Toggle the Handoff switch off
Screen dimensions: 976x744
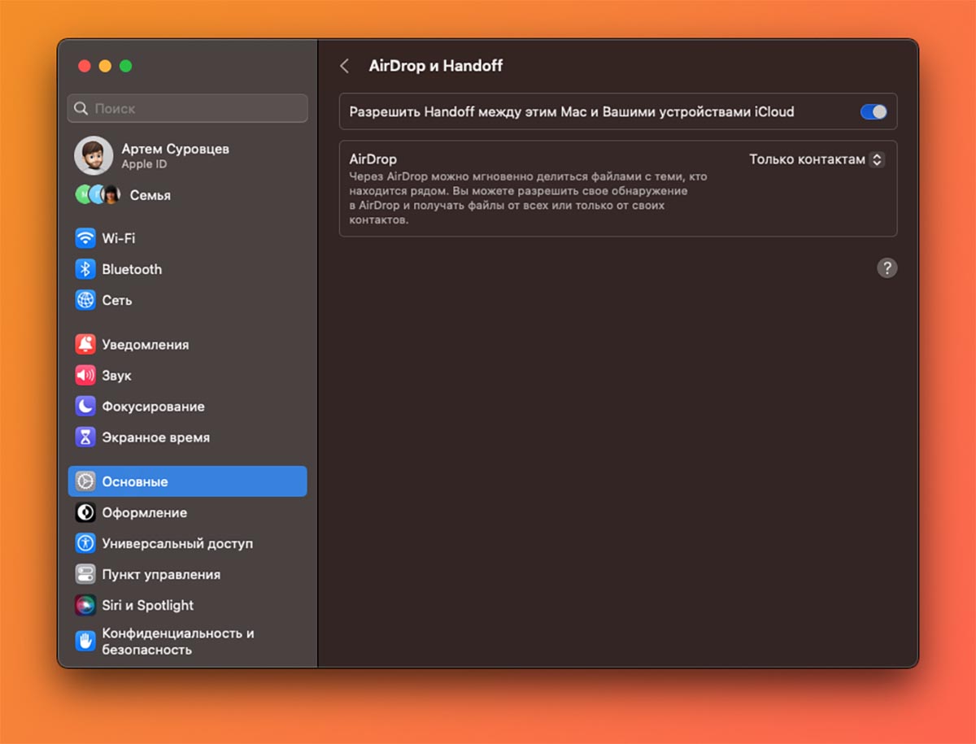tap(874, 112)
